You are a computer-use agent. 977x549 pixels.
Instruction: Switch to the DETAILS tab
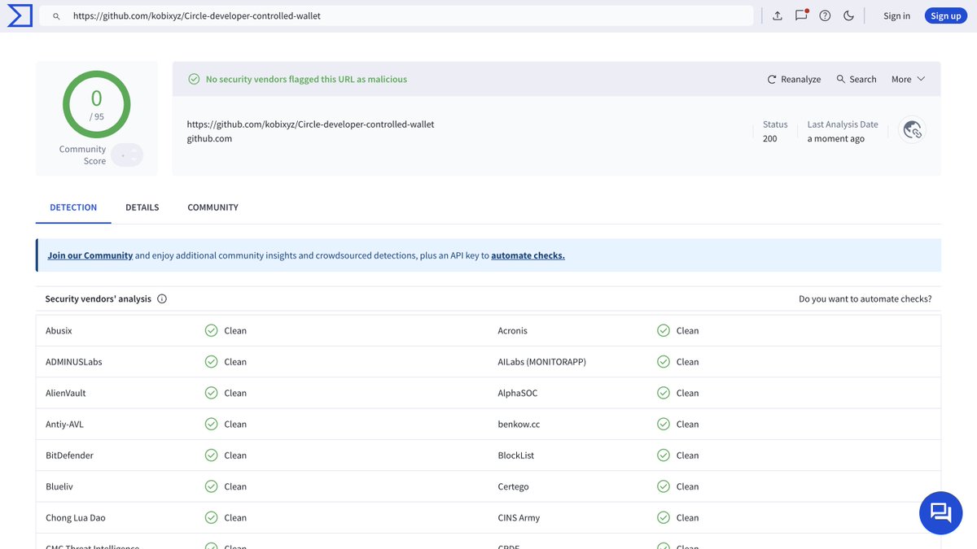(x=142, y=207)
